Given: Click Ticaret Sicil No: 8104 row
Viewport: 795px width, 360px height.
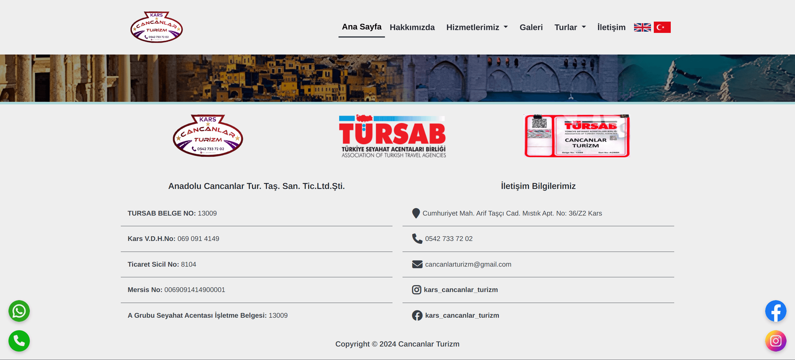Looking at the screenshot, I should click(256, 264).
